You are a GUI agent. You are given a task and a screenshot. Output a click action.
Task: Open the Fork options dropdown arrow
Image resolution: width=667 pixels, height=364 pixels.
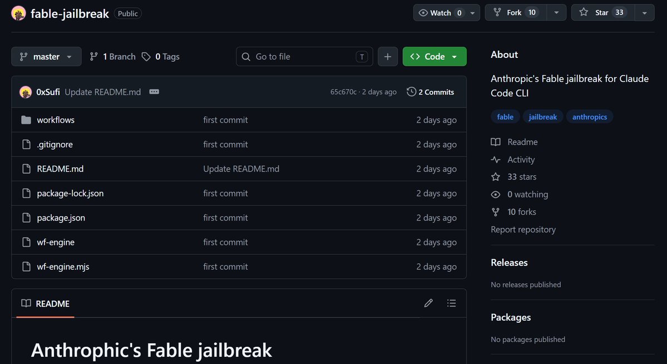[556, 13]
